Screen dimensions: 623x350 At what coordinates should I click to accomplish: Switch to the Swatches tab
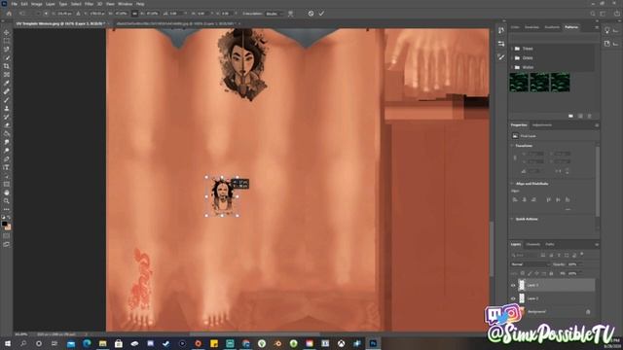point(531,27)
